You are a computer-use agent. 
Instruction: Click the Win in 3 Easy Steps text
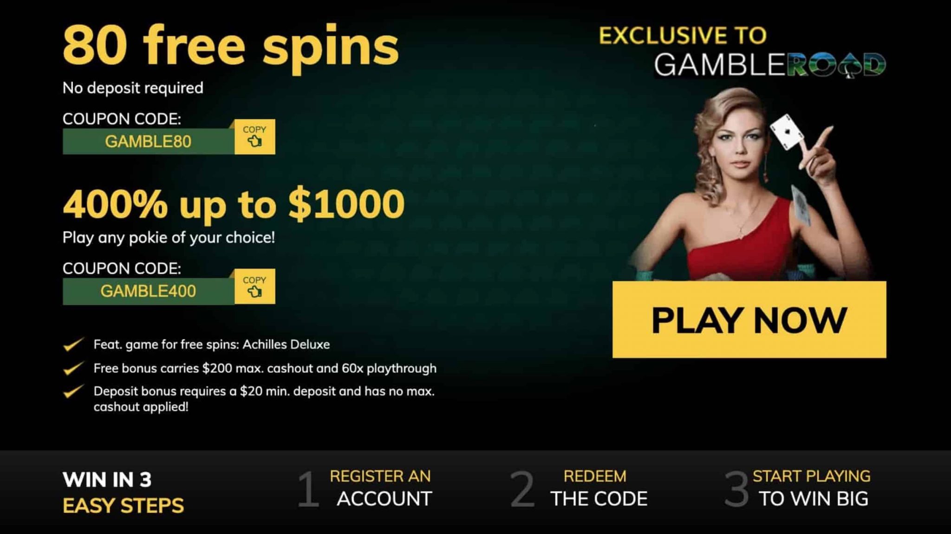(123, 493)
